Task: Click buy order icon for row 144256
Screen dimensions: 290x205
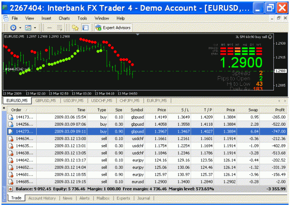Action: pos(11,124)
